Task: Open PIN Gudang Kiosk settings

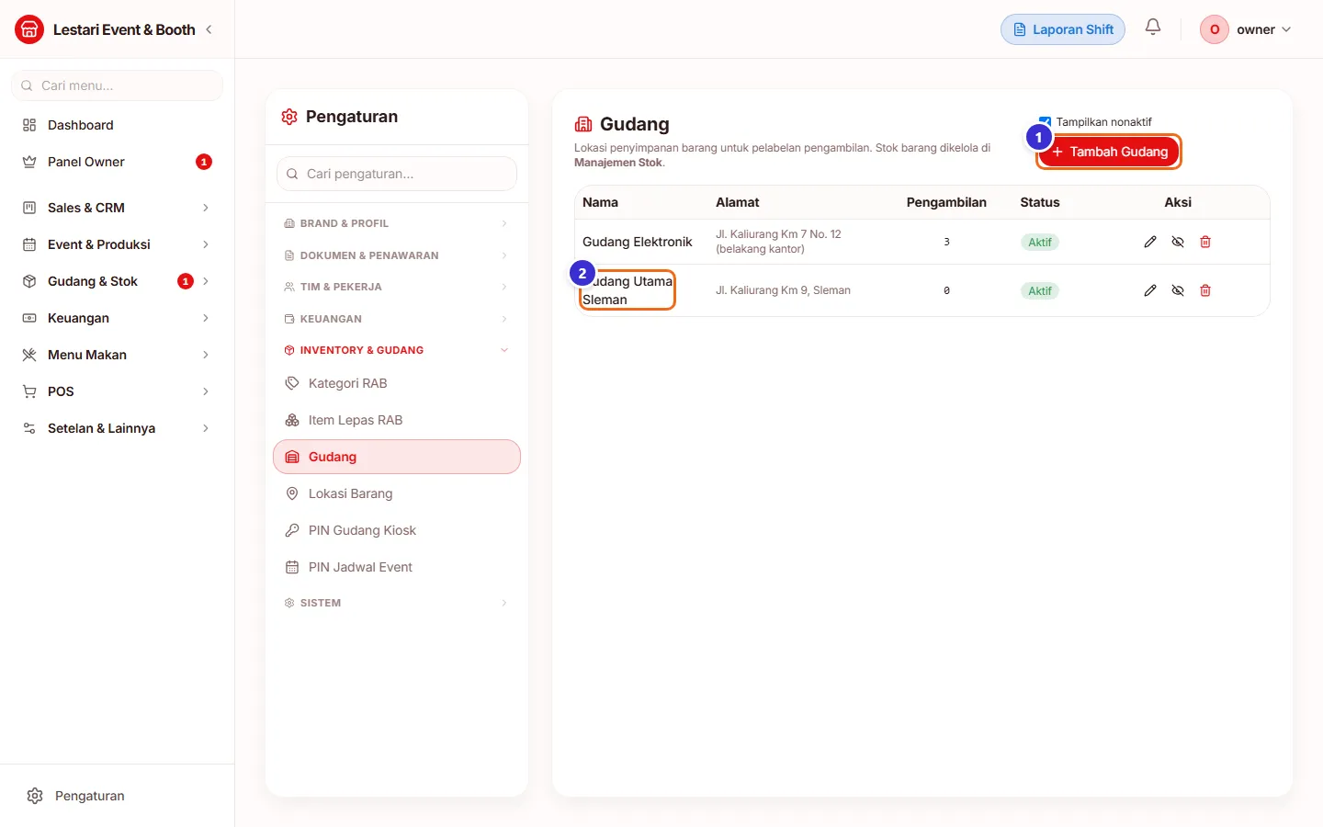Action: [397, 530]
